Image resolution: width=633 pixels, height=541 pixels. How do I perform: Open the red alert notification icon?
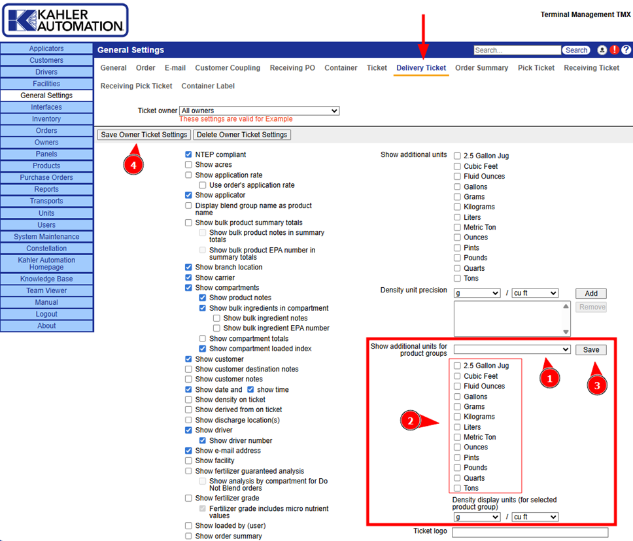pyautogui.click(x=614, y=50)
